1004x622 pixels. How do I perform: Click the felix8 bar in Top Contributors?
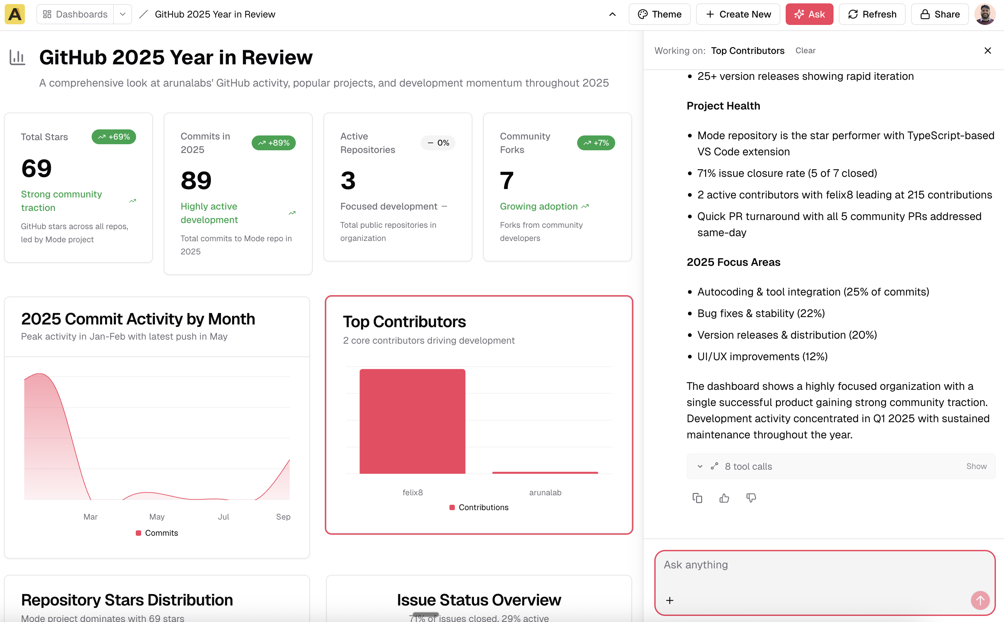point(412,421)
